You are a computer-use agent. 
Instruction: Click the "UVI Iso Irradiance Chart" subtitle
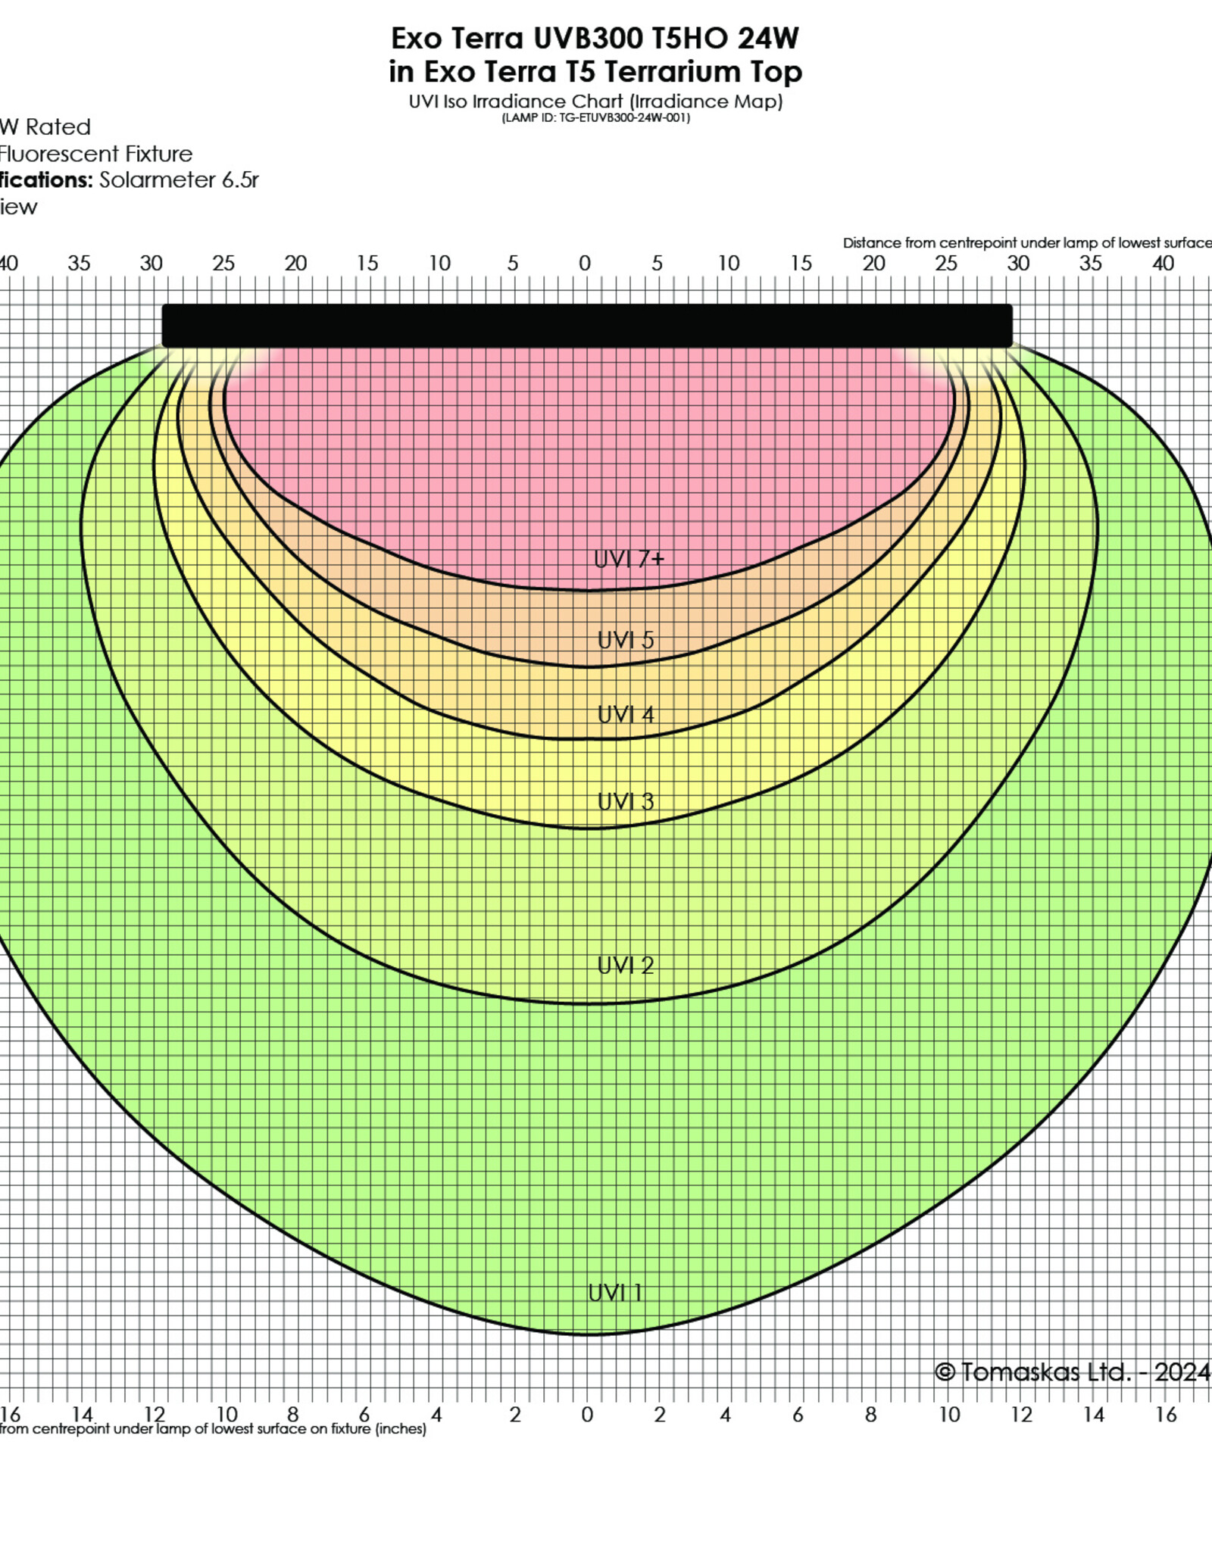coord(595,101)
